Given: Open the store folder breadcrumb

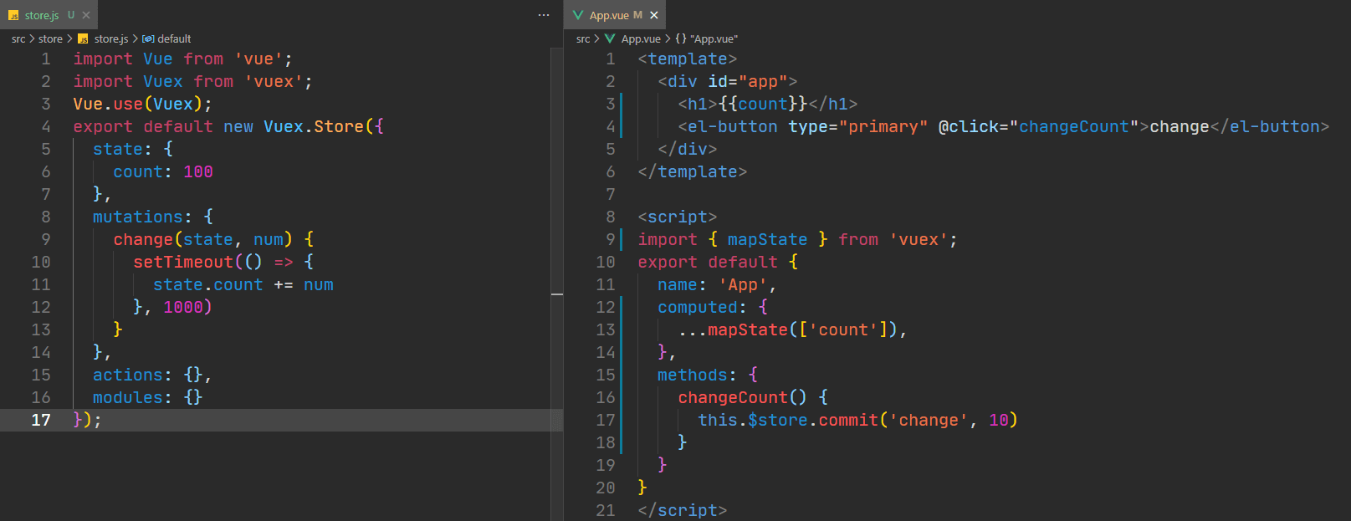Looking at the screenshot, I should pyautogui.click(x=50, y=38).
